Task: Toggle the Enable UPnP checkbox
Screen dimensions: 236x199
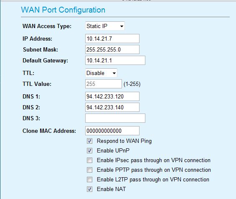Action: click(89, 150)
